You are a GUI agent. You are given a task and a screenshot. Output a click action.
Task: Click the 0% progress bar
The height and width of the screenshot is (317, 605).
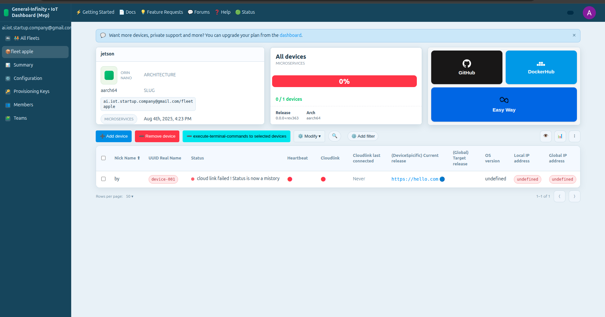pos(344,81)
